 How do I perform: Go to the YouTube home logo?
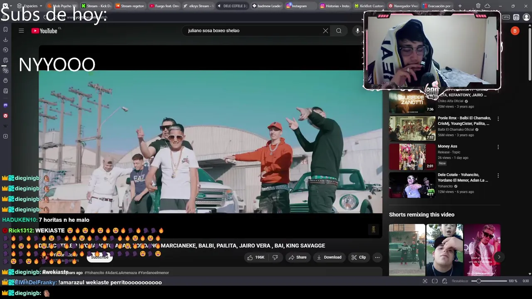[x=44, y=31]
